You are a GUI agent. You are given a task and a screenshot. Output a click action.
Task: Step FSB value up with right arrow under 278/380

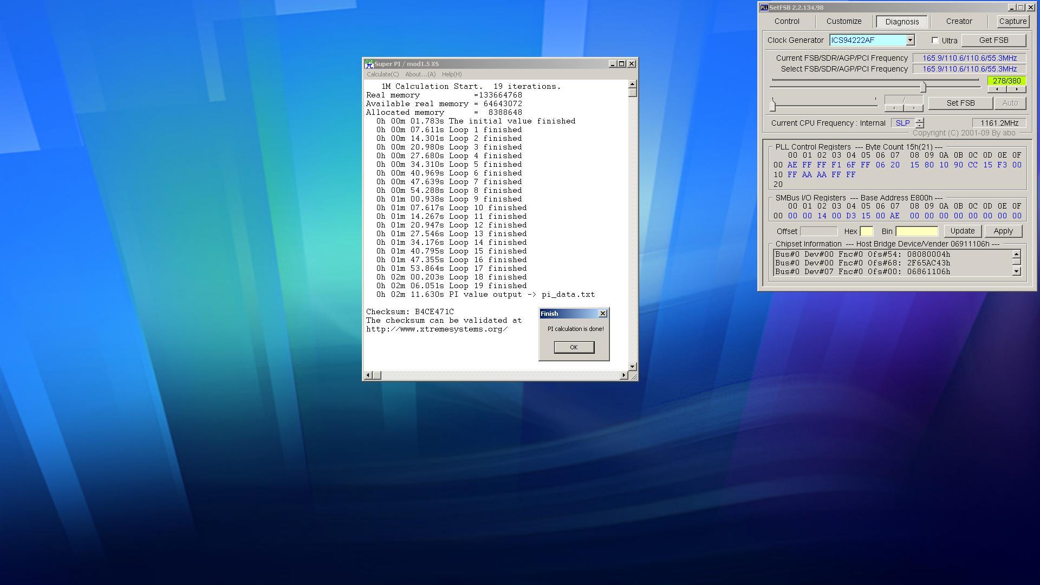click(x=1016, y=89)
